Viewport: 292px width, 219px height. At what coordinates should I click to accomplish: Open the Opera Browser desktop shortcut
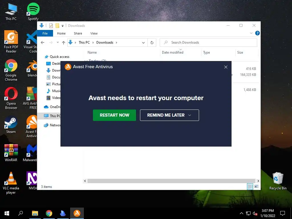click(x=11, y=98)
